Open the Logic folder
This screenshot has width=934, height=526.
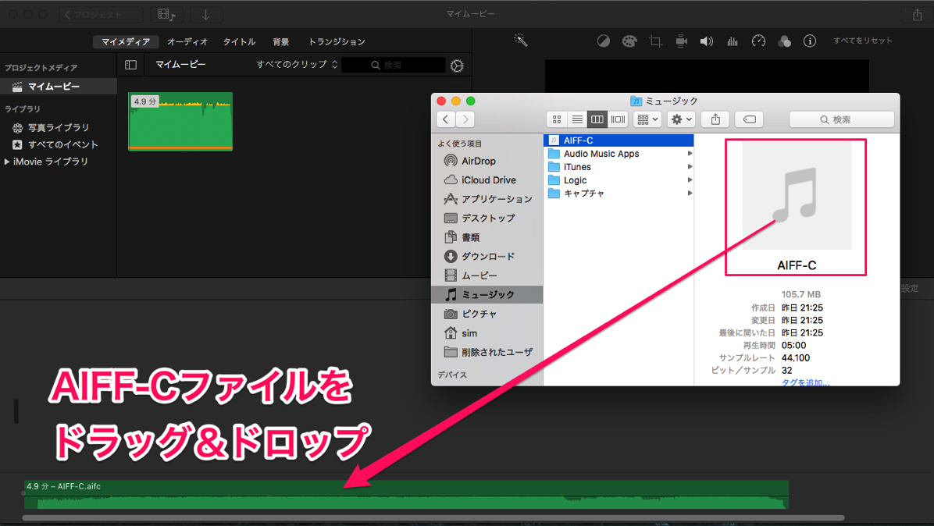pos(619,179)
